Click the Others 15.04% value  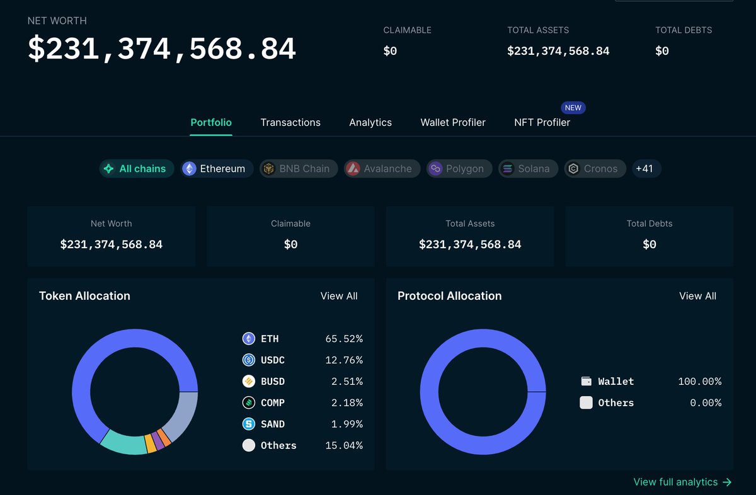344,446
